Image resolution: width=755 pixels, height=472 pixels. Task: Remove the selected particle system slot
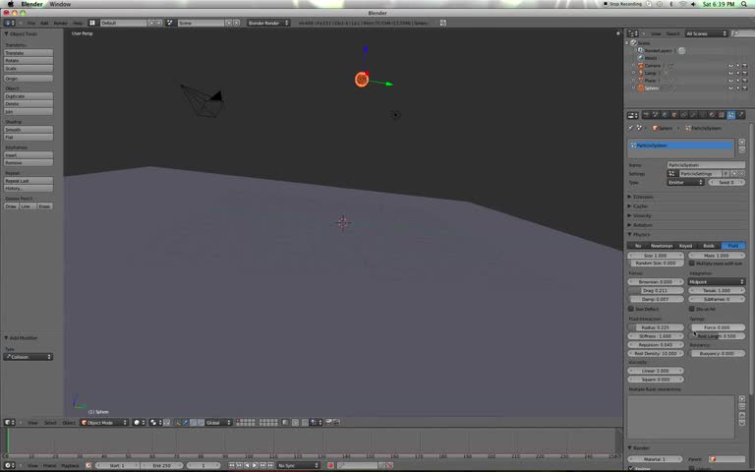point(741,149)
